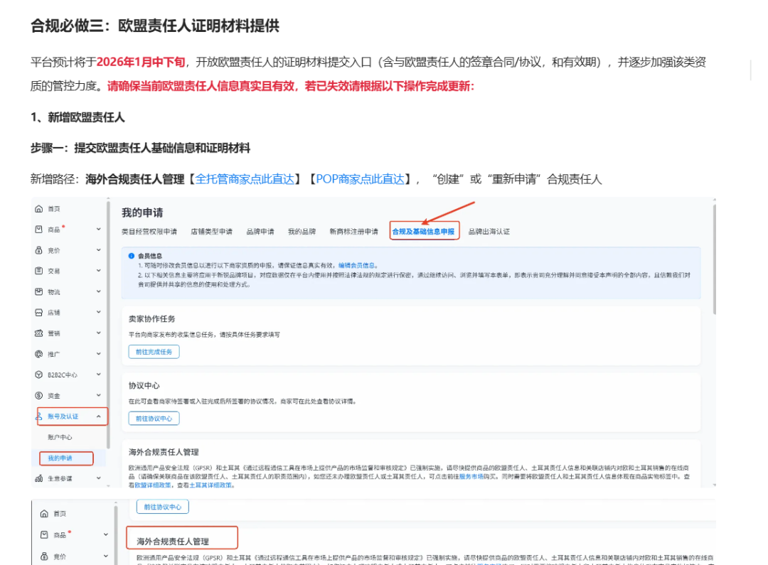This screenshot has height=565, width=768.
Task: Open the B2B2C中心 icon
Action: click(39, 374)
